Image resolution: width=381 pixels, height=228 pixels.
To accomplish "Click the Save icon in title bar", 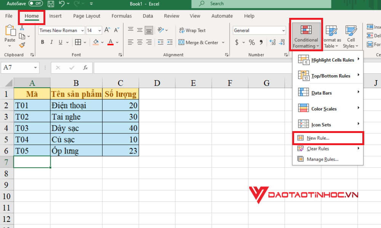I will 51,4.
